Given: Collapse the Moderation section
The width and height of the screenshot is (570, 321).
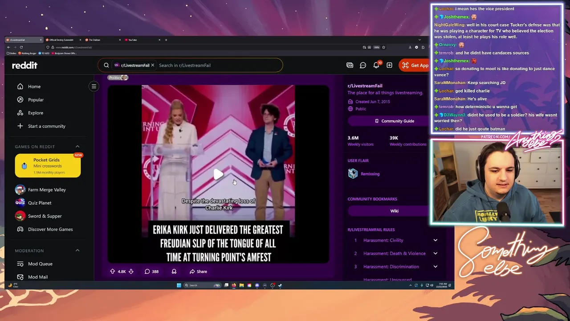Looking at the screenshot, I should [x=77, y=251].
